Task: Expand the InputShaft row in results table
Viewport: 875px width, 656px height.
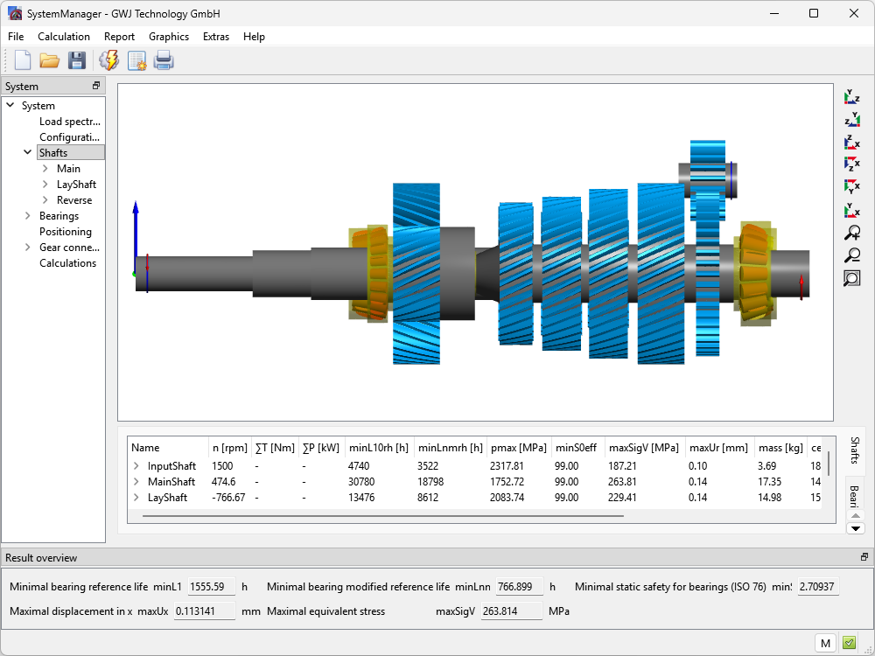Action: click(x=136, y=466)
